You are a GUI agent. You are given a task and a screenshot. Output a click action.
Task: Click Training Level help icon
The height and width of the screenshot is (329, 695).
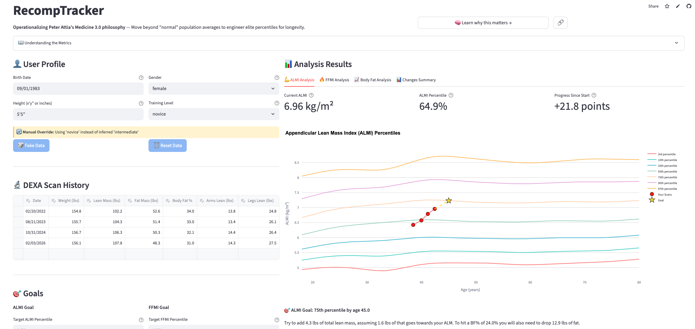(x=277, y=103)
